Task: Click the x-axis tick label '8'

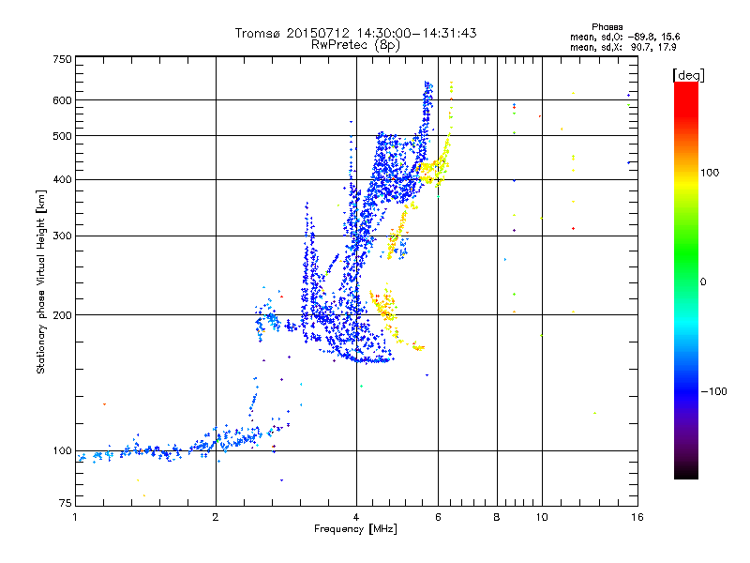Action: click(497, 517)
